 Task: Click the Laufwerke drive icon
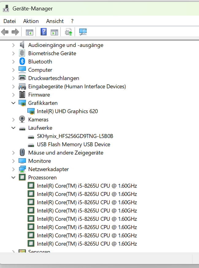coord(22,128)
